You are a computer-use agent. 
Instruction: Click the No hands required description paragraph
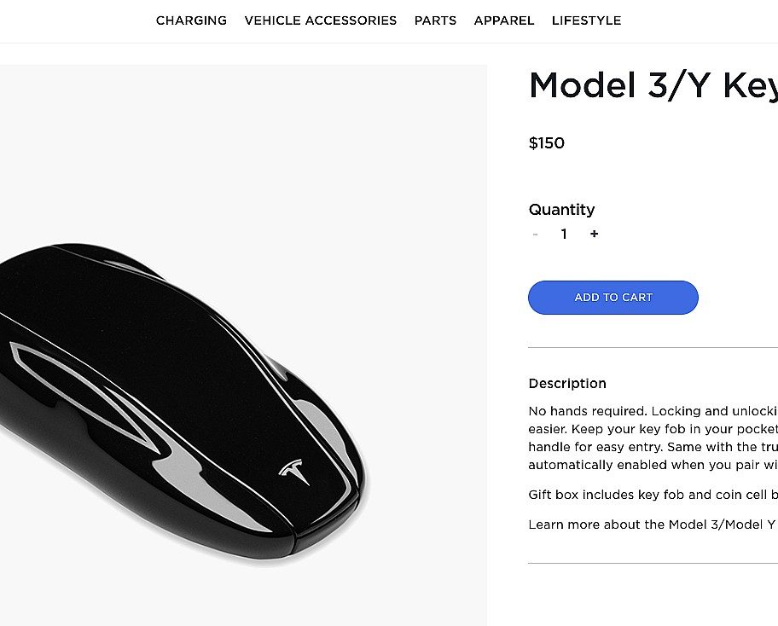pyautogui.click(x=653, y=438)
